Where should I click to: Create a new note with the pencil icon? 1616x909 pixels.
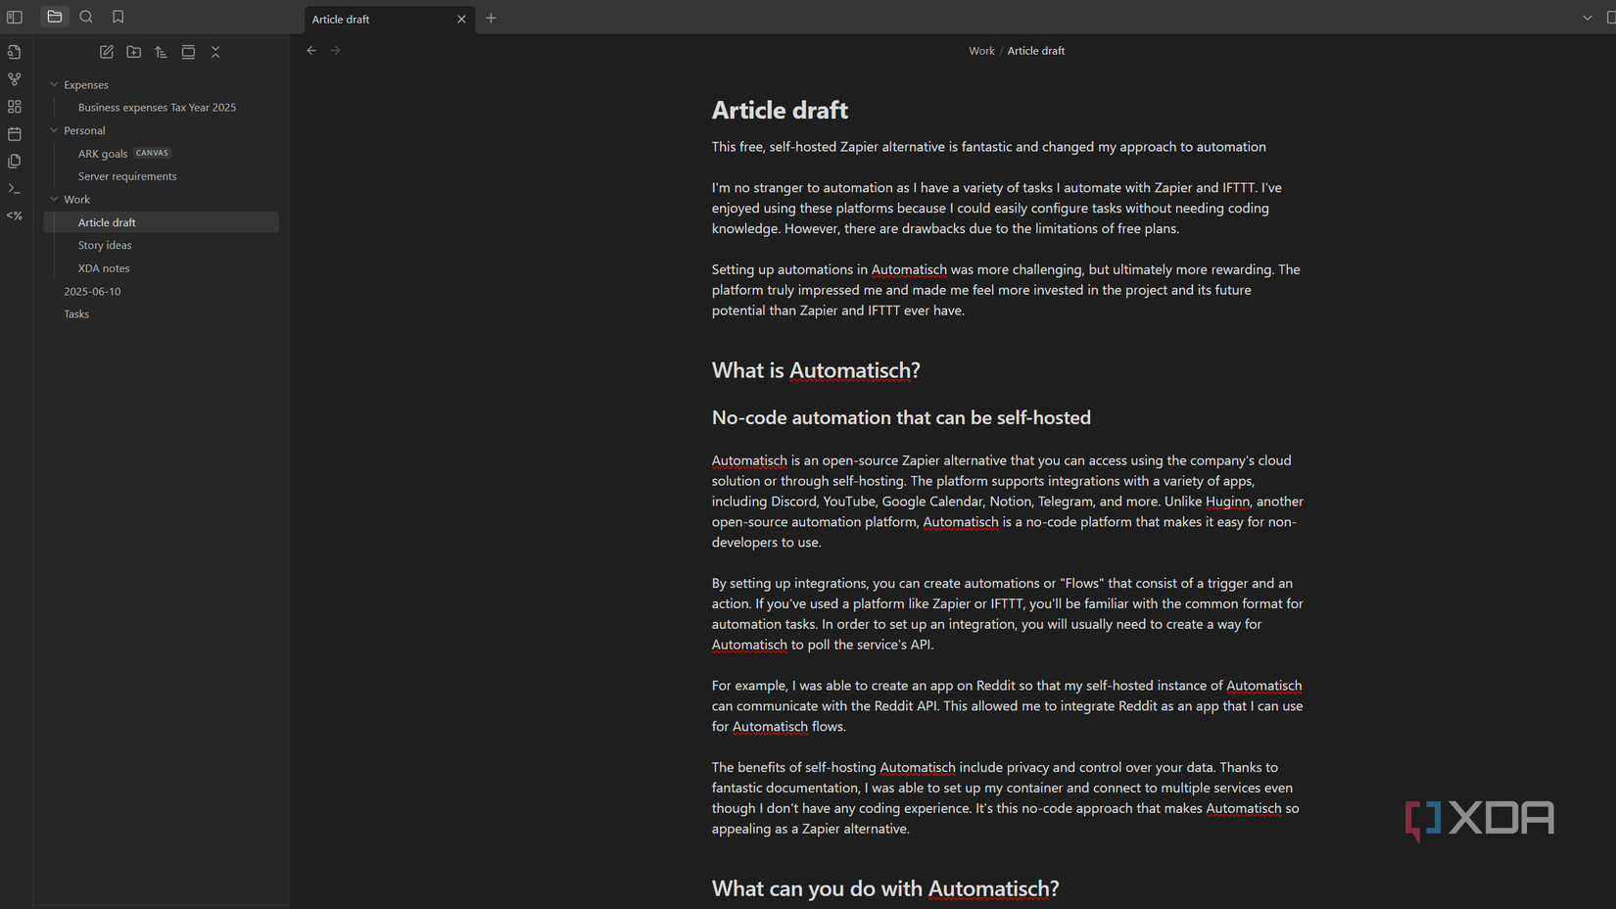tap(106, 52)
